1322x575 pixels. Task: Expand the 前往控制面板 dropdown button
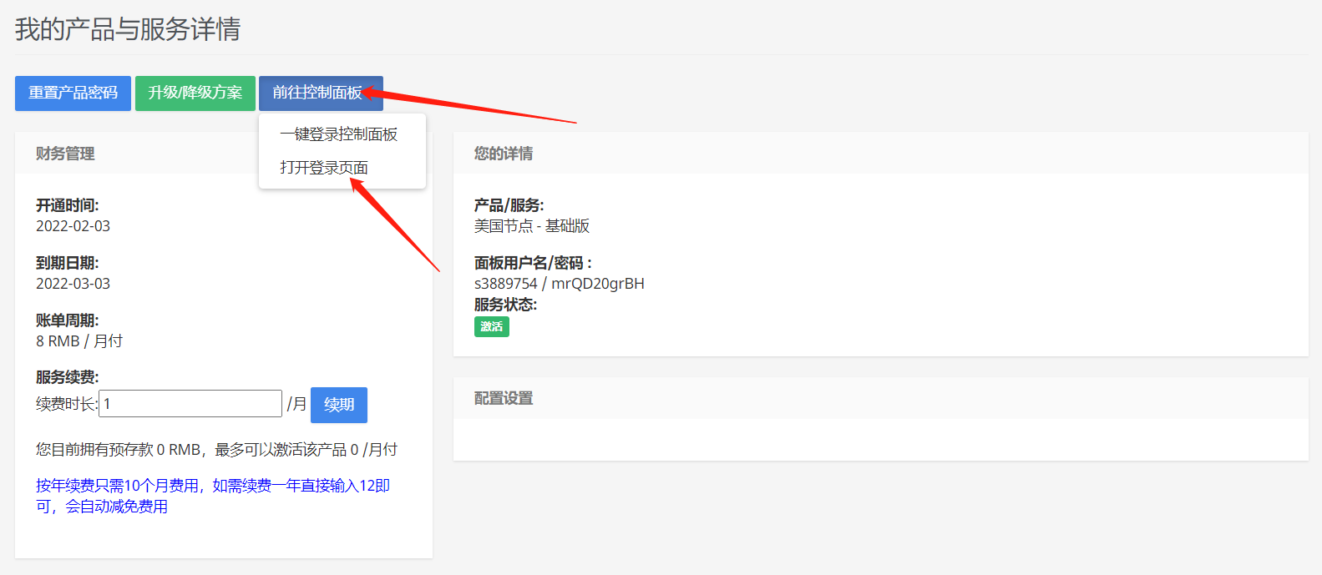tap(321, 93)
